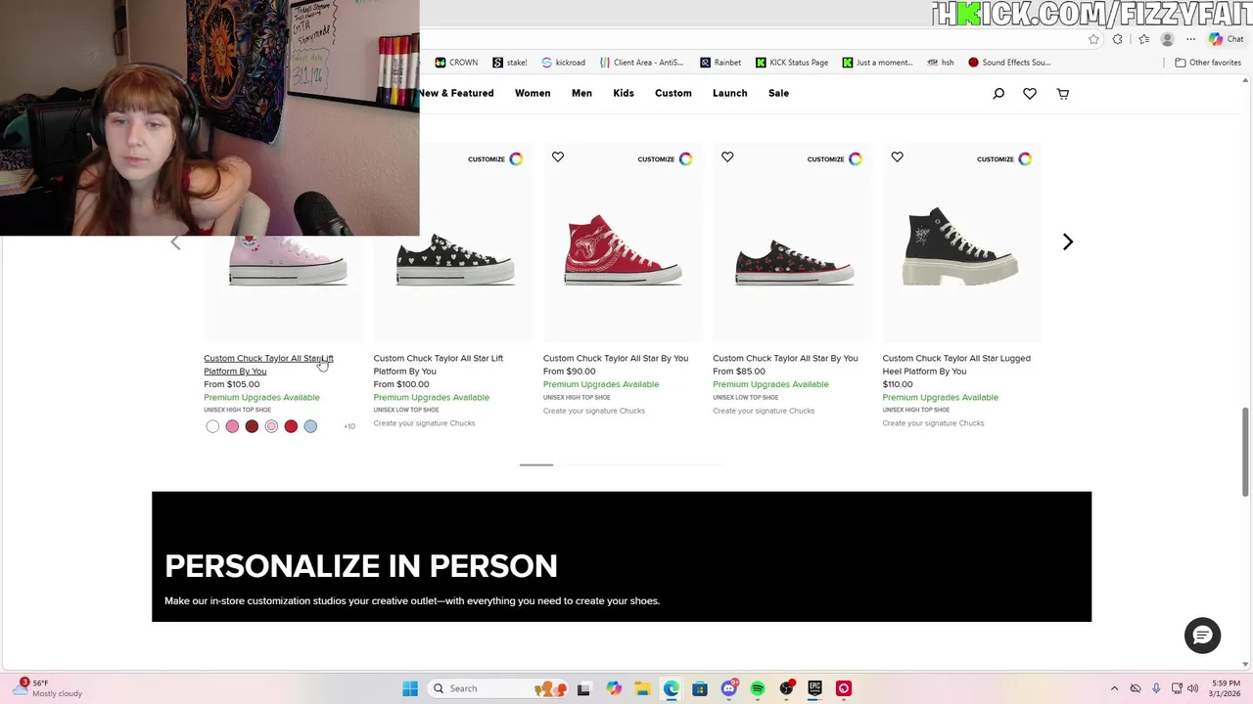Expand the Other favorites folder
Viewport: 1253px width, 704px height.
point(1208,63)
